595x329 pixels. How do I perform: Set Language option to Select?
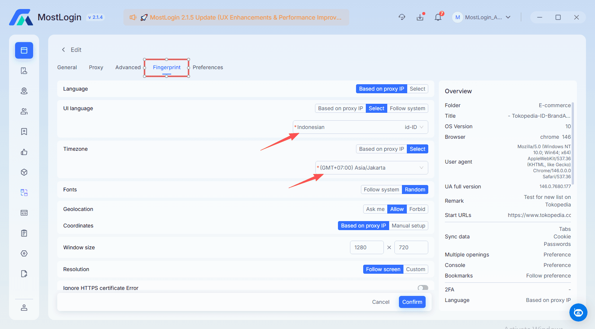pyautogui.click(x=417, y=89)
